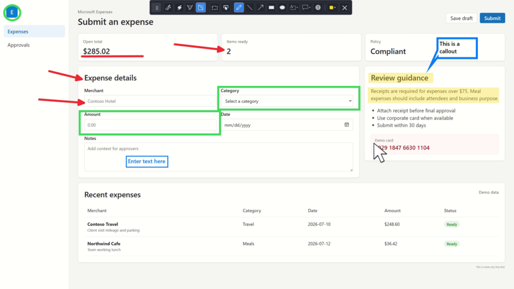
Task: Click the Demo data label
Action: click(x=488, y=192)
